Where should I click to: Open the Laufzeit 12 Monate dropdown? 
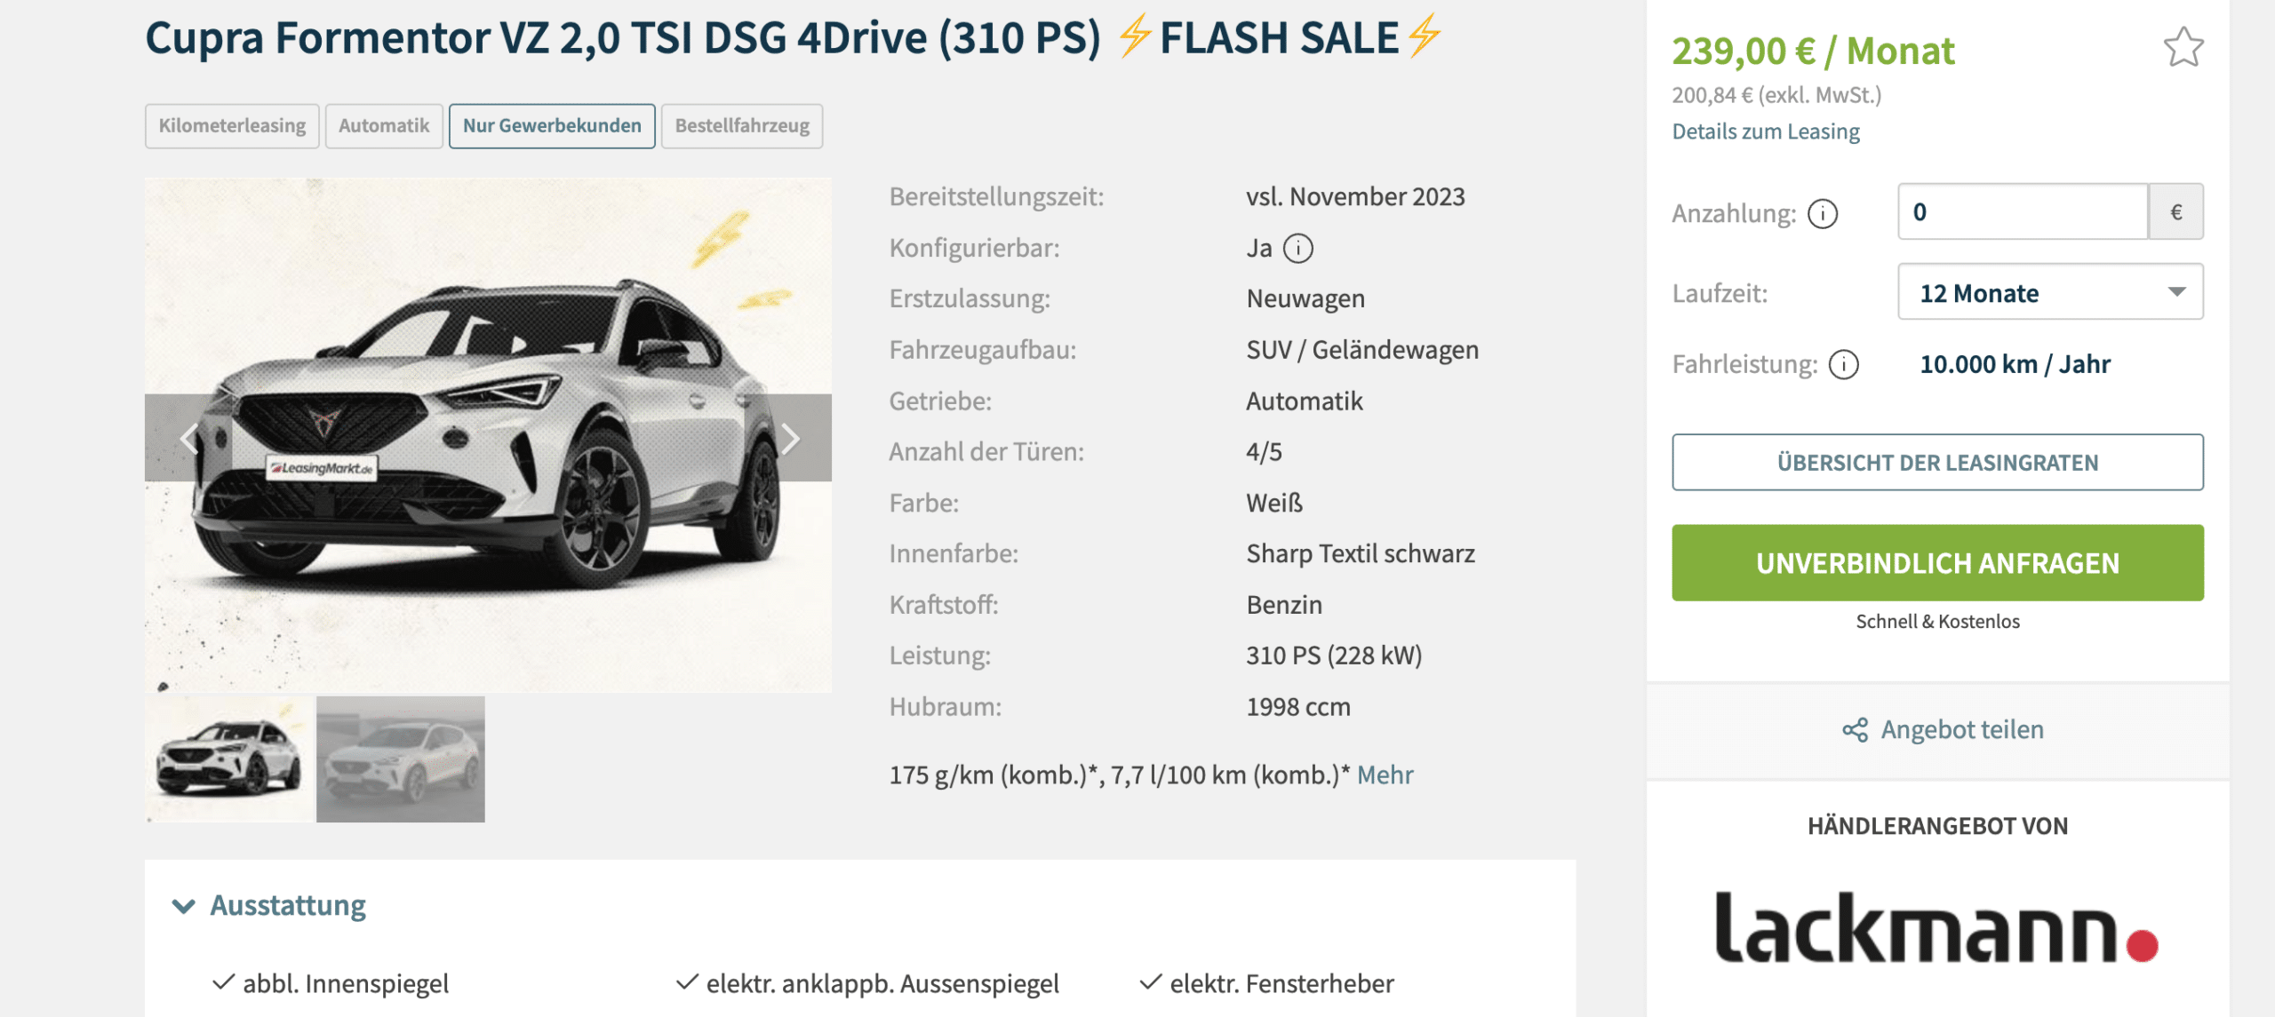2050,292
